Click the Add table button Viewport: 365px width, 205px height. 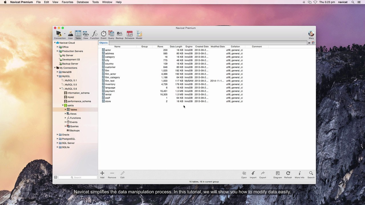(x=102, y=175)
